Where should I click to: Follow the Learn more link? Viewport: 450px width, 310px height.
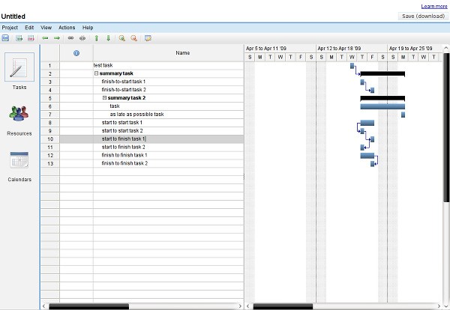coord(434,6)
